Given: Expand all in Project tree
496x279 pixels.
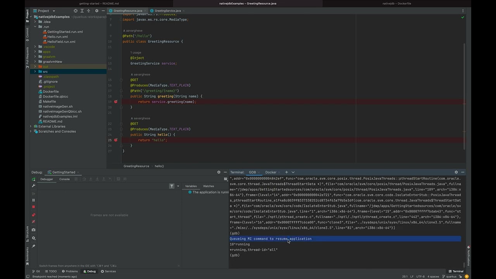Looking at the screenshot, I should coord(82,11).
